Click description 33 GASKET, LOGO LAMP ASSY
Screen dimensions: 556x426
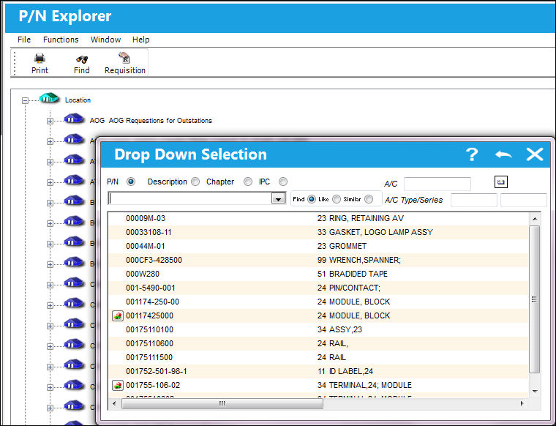[375, 232]
